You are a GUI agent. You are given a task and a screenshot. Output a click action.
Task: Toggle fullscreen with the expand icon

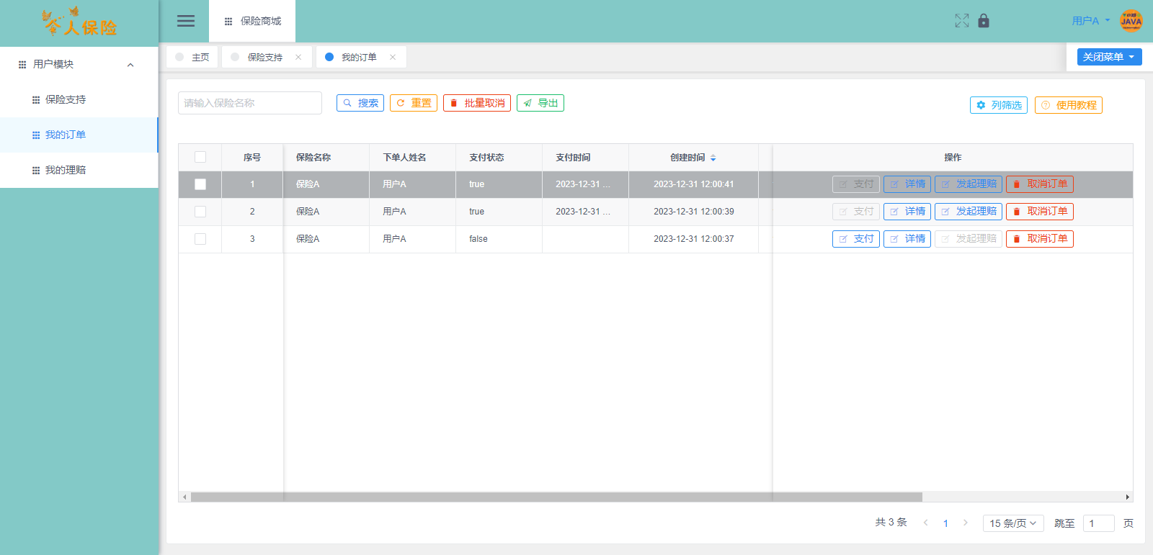click(961, 21)
